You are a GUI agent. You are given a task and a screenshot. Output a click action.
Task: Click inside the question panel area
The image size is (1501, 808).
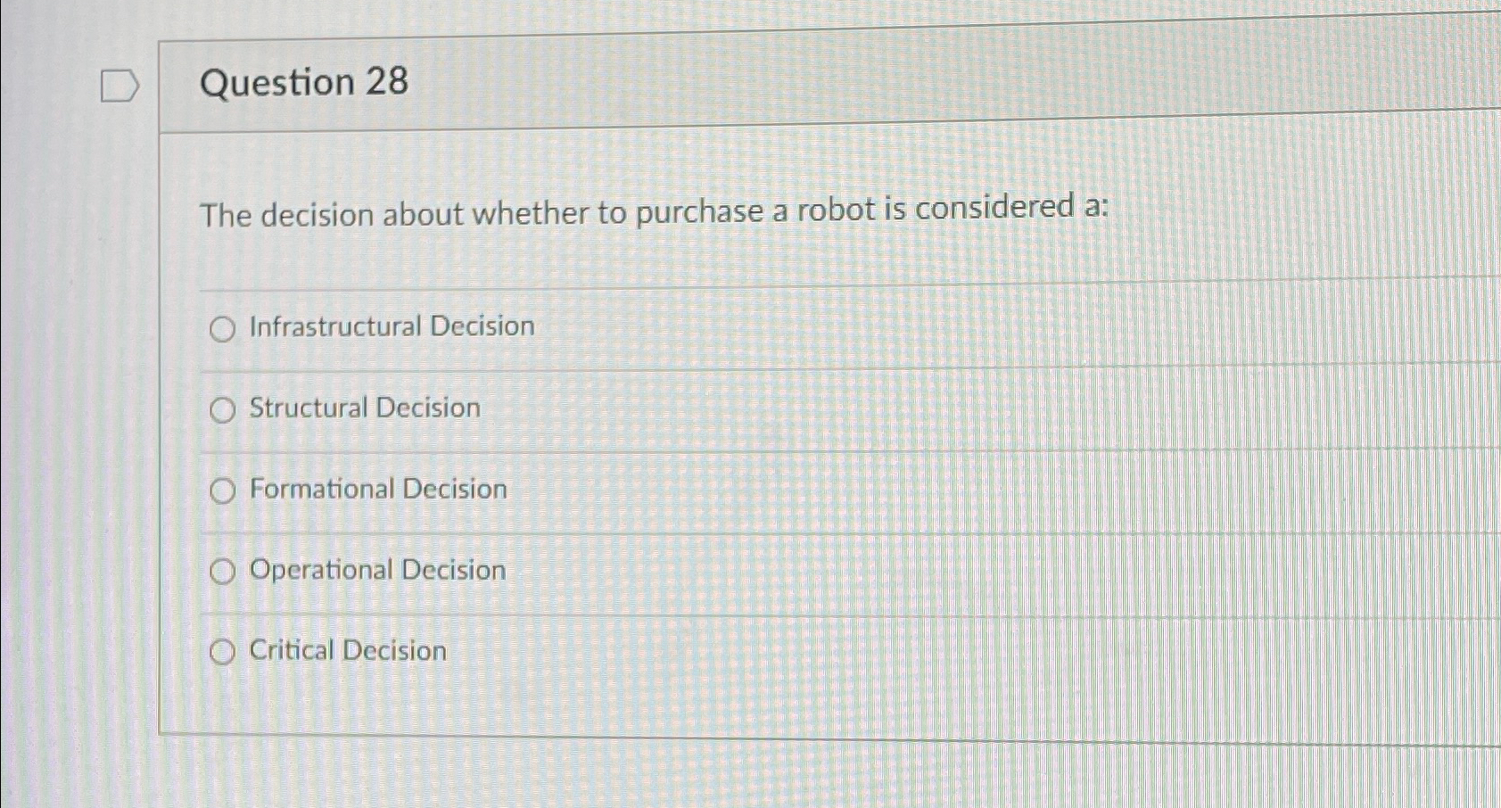tap(803, 401)
